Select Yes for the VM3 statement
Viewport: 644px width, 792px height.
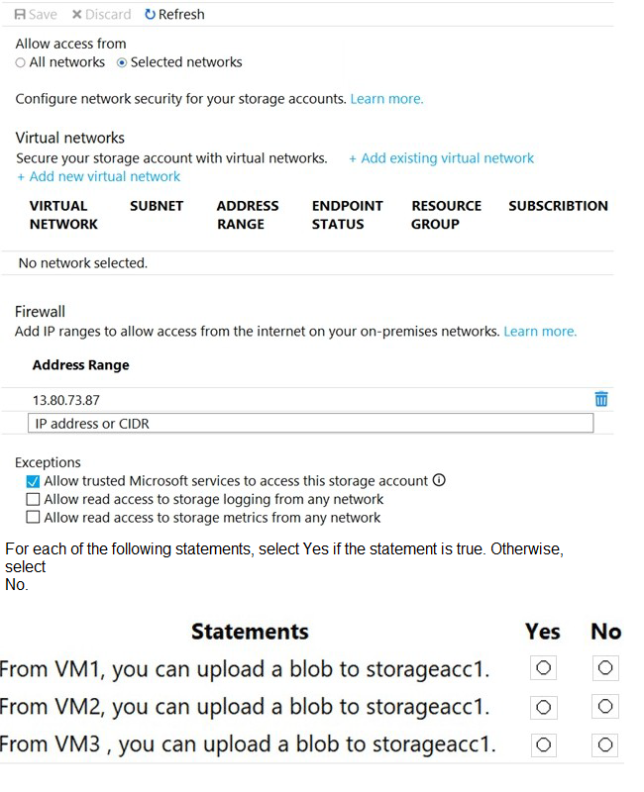click(543, 744)
